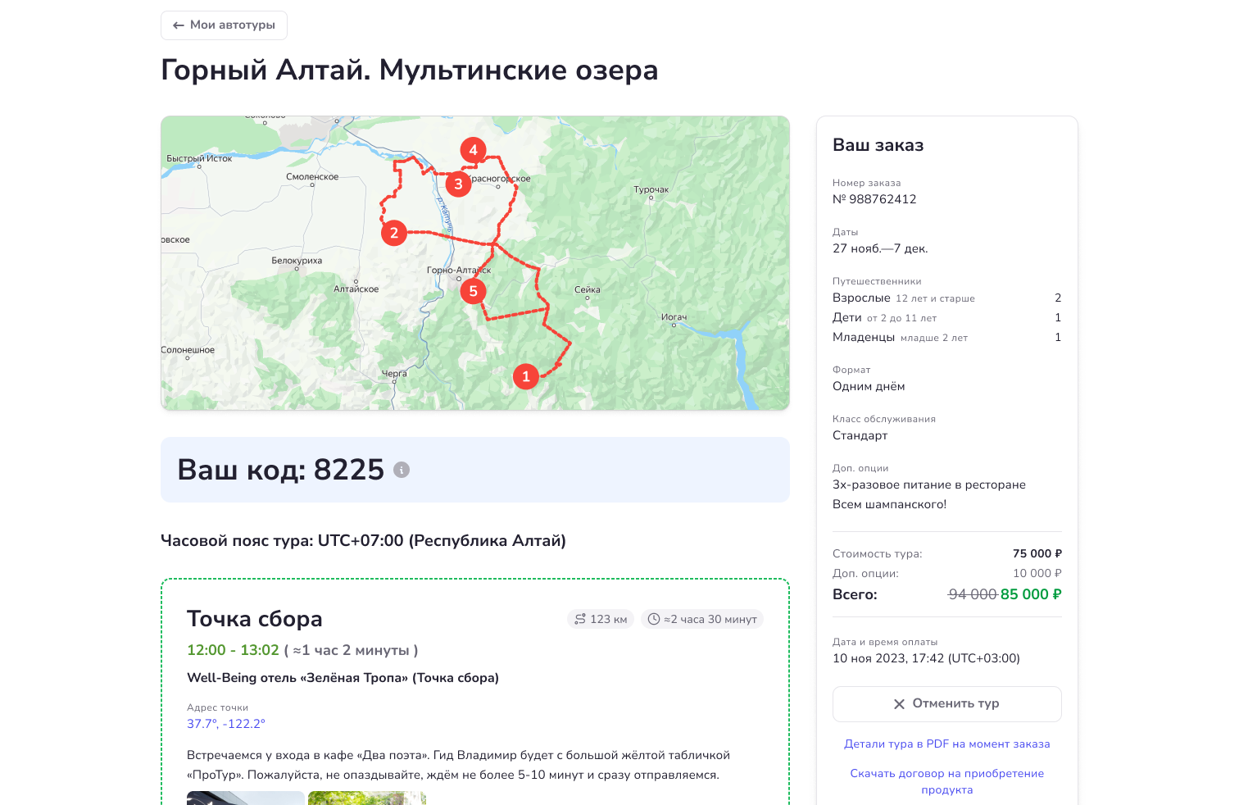Click the Смоленское label on map
The image size is (1239, 805).
(312, 176)
